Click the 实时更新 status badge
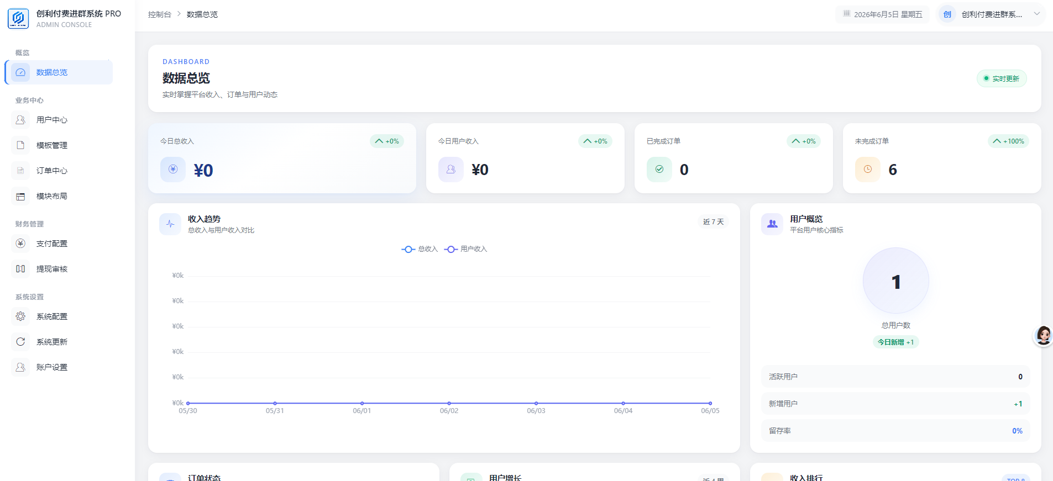 tap(1002, 78)
